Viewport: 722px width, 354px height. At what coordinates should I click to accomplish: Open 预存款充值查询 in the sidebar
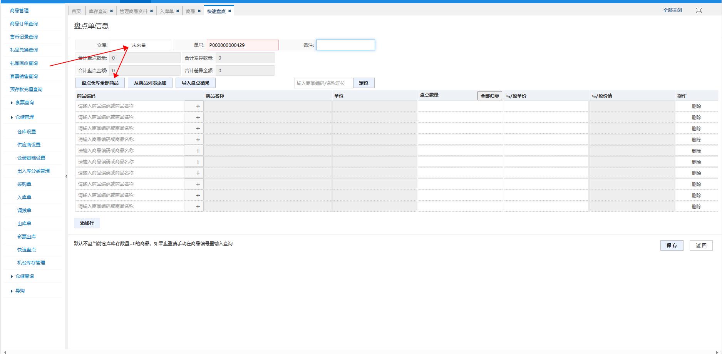coord(26,90)
